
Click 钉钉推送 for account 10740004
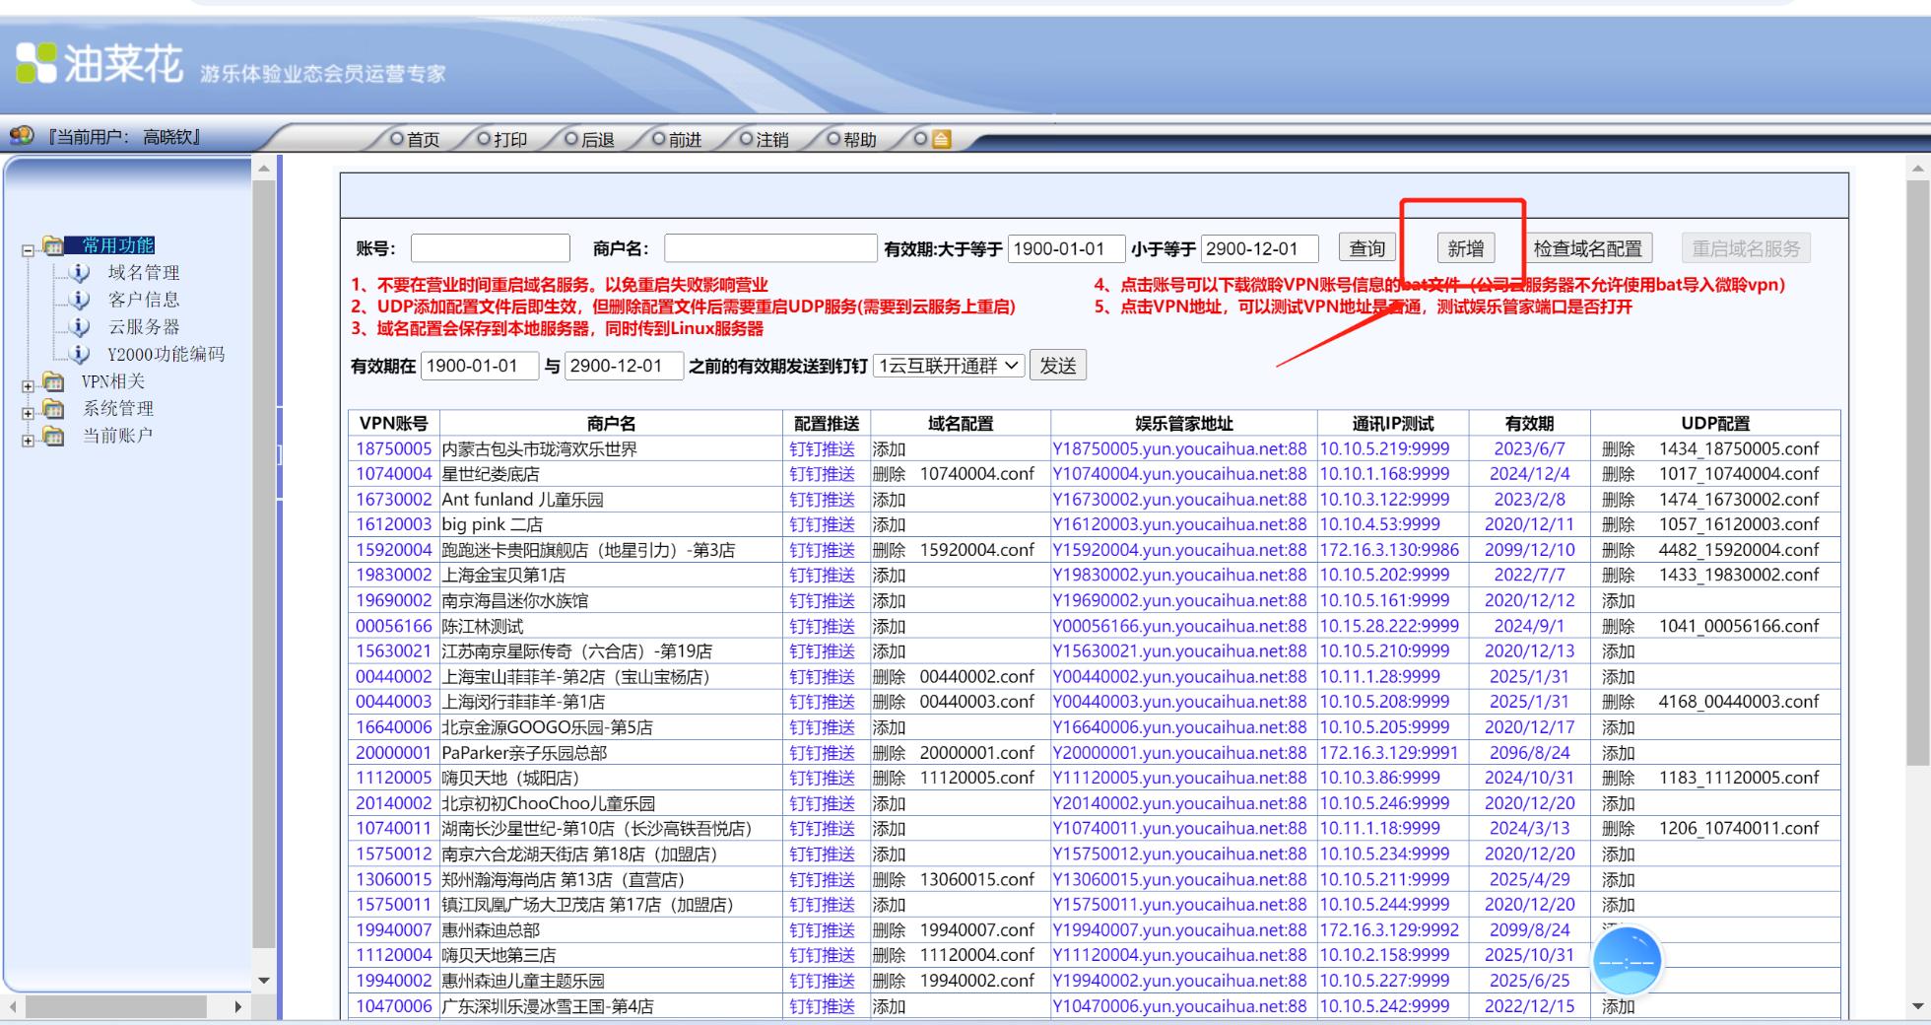823,474
